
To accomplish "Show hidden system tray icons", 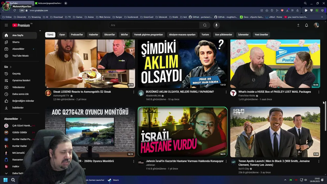I will tap(285, 180).
